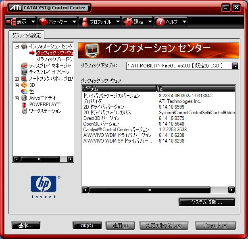Select グラフィック ソフトウェア in the tree
This screenshot has height=239, width=248.
pyautogui.click(x=55, y=53)
